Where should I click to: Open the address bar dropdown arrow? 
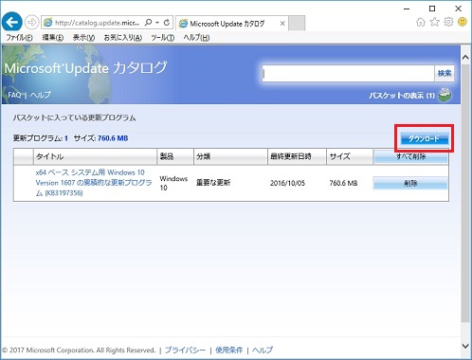[x=157, y=23]
